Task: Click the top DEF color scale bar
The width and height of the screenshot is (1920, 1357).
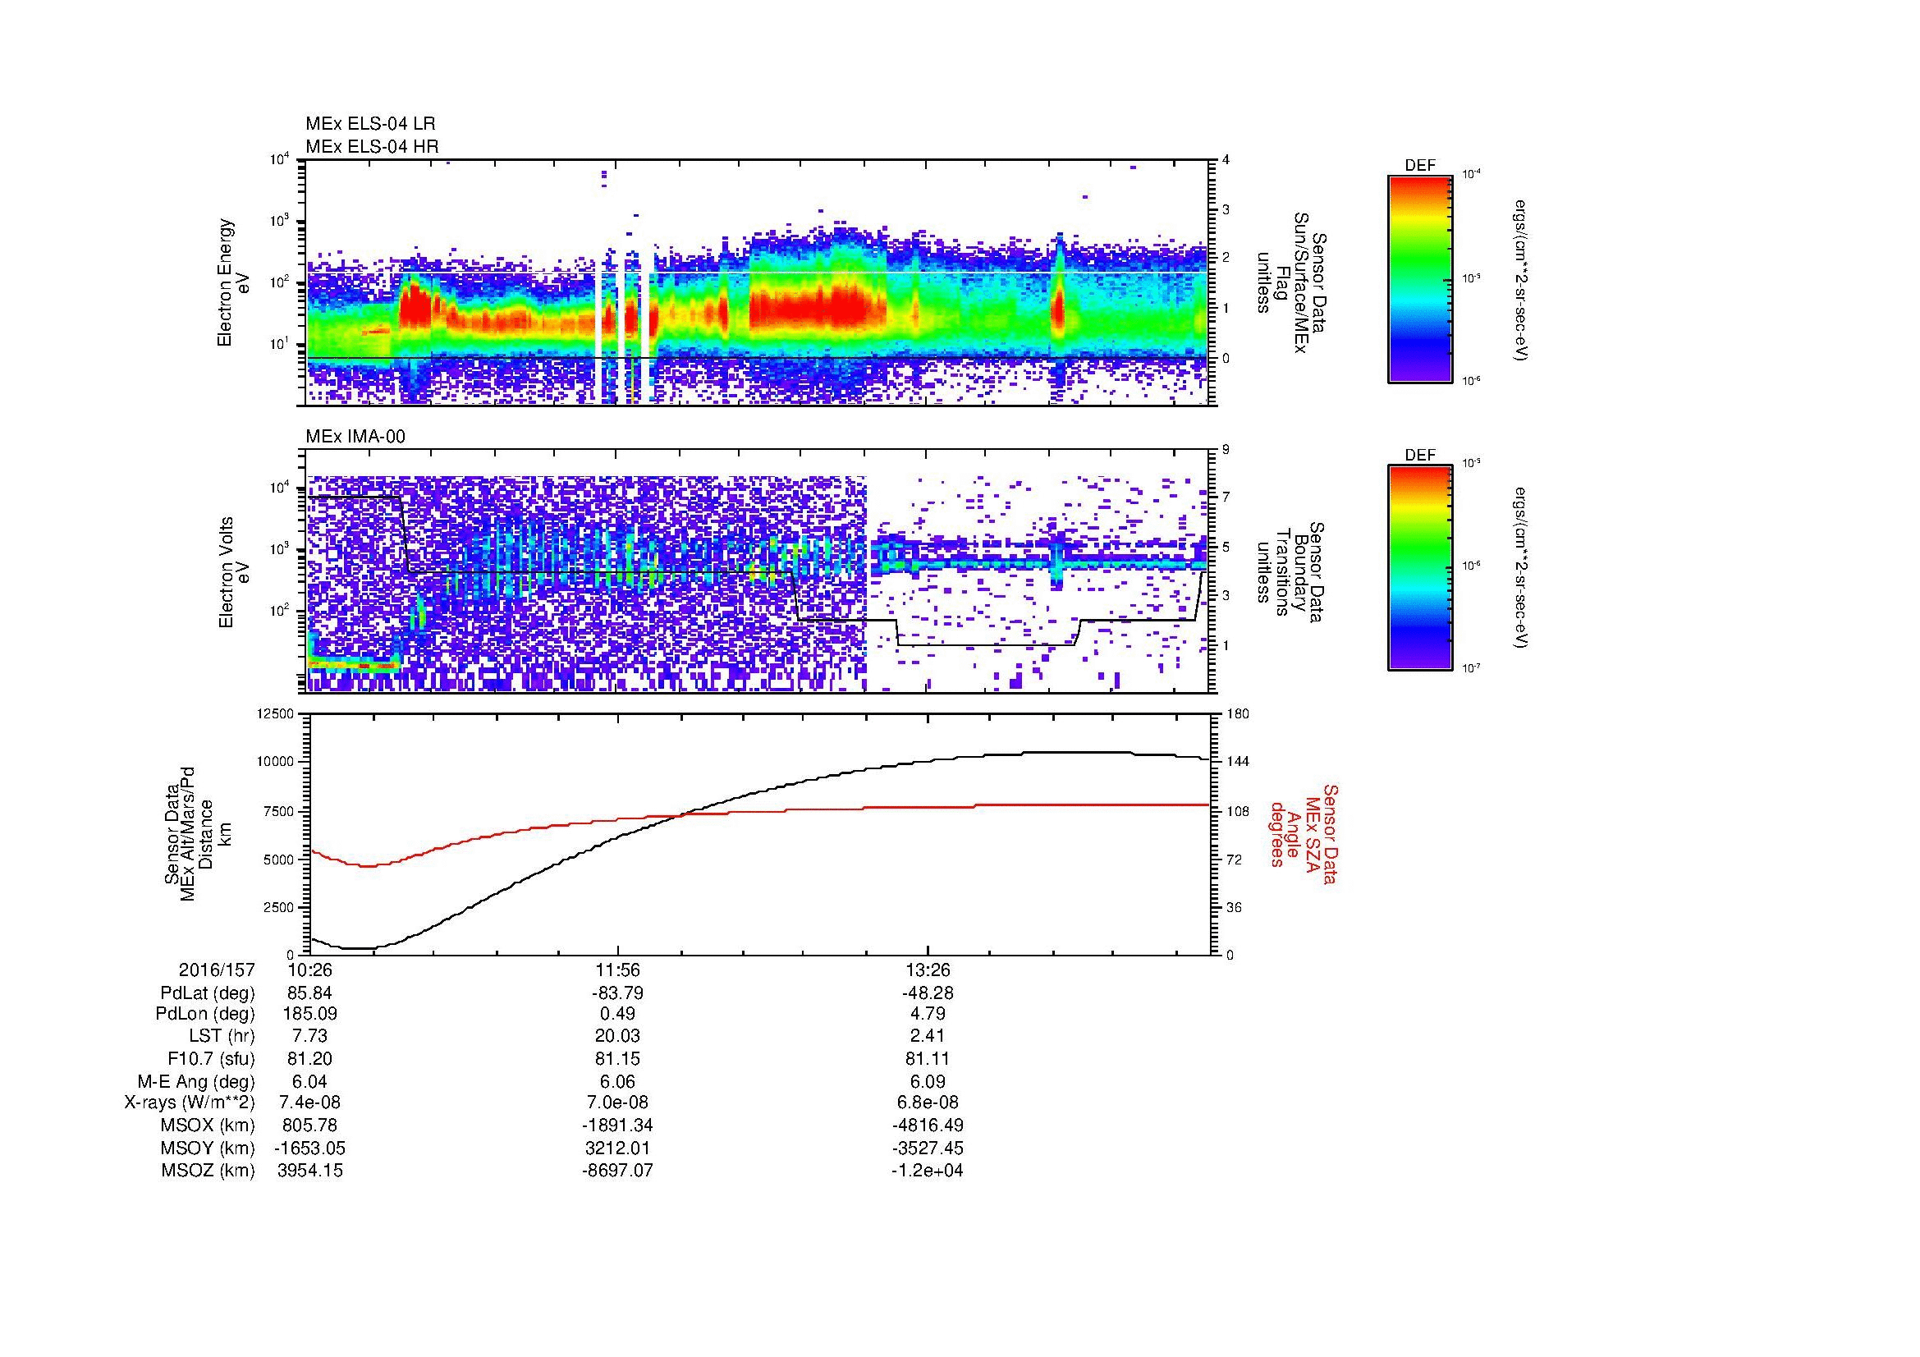Action: [x=1420, y=279]
